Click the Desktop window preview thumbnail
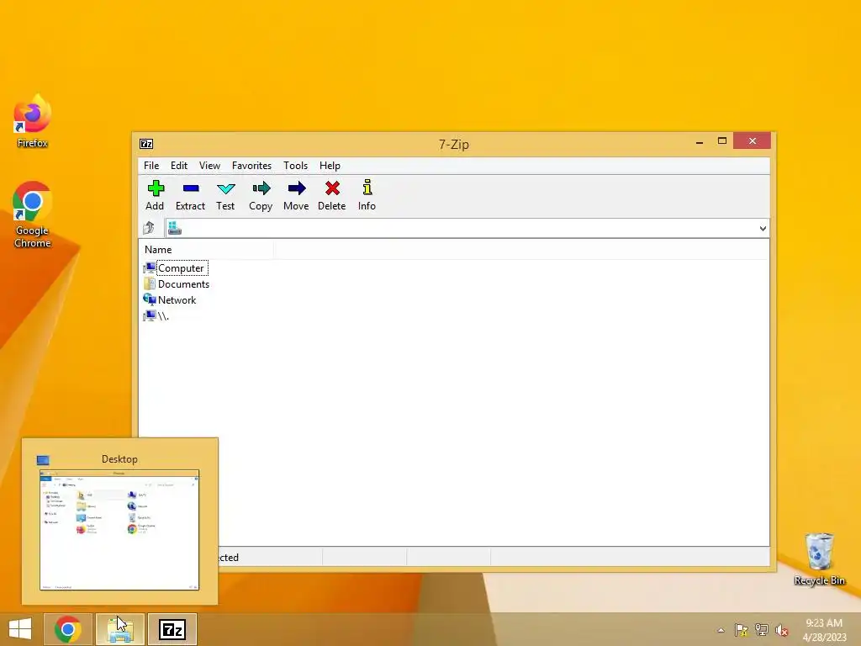861x646 pixels. [x=119, y=530]
